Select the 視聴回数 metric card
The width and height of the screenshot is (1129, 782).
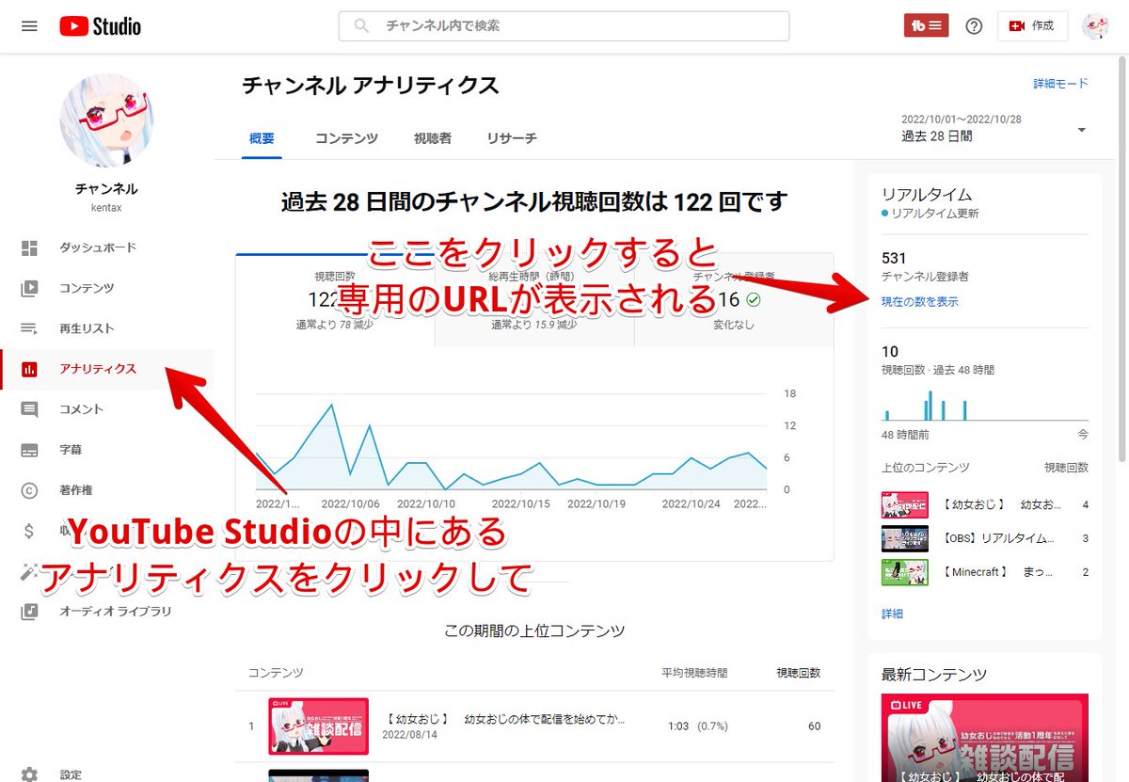335,301
